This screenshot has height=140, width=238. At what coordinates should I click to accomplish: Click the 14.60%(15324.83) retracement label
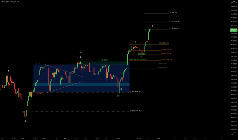pos(166,50)
